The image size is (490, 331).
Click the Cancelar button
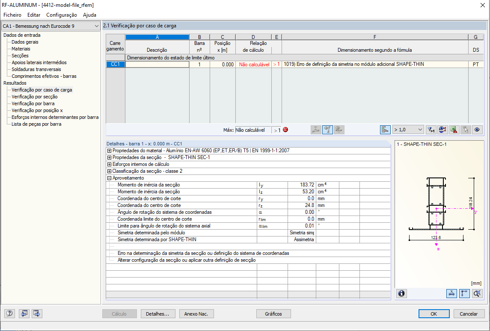point(469,314)
